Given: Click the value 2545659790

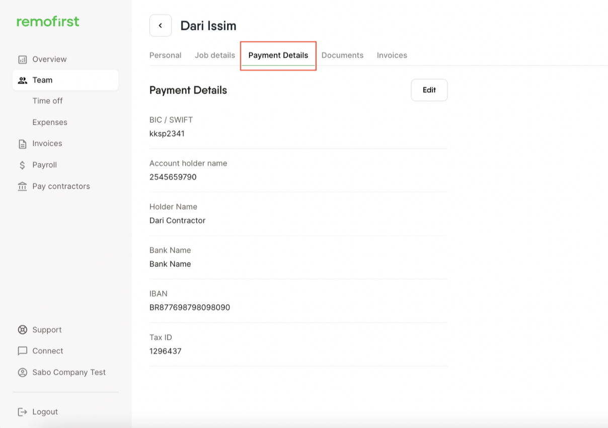Looking at the screenshot, I should coord(173,177).
